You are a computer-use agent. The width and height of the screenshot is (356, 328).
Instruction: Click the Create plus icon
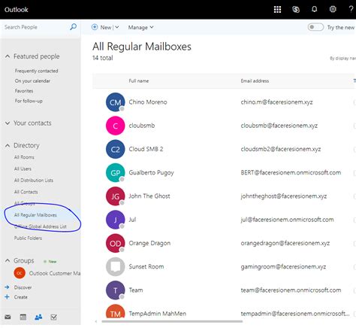tap(7, 297)
